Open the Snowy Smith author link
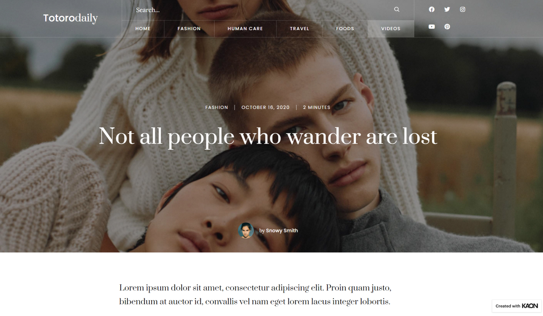The width and height of the screenshot is (543, 316). point(282,230)
